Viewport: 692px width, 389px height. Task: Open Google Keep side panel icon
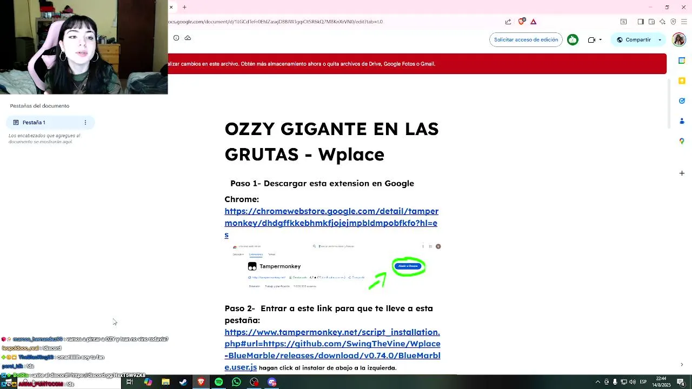[682, 81]
